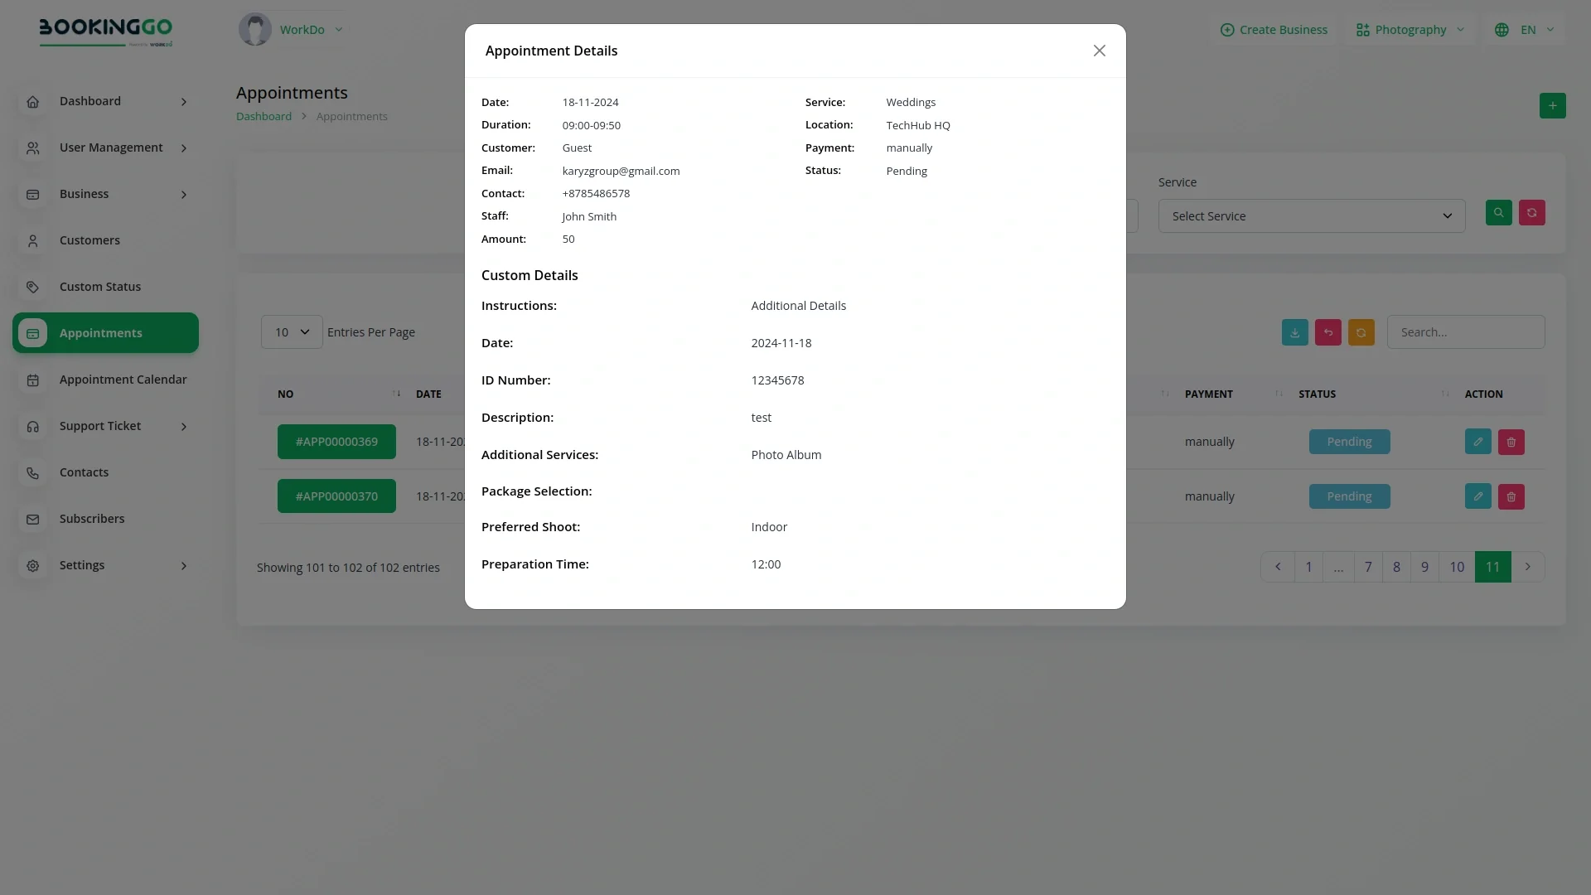1591x895 pixels.
Task: Click the teal download export icon
Action: coord(1294,332)
